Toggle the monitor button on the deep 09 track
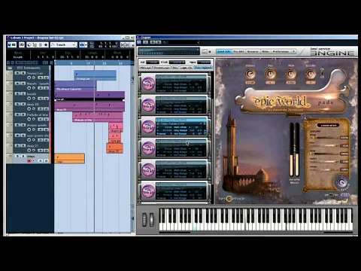This screenshot has height=271, width=361. tap(34, 108)
